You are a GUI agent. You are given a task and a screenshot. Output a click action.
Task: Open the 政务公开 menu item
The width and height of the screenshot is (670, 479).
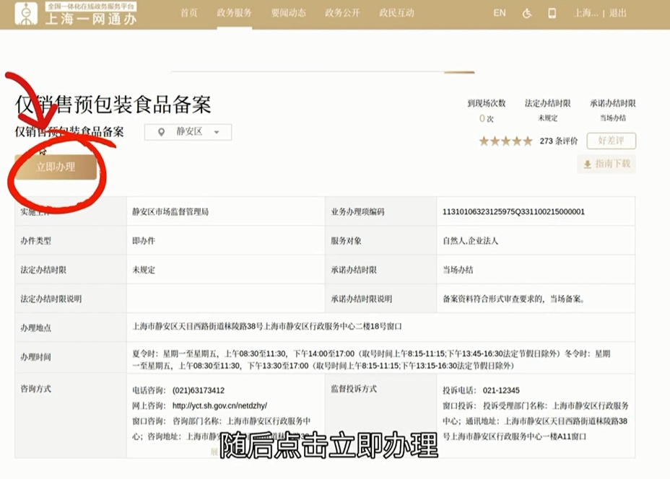(342, 13)
